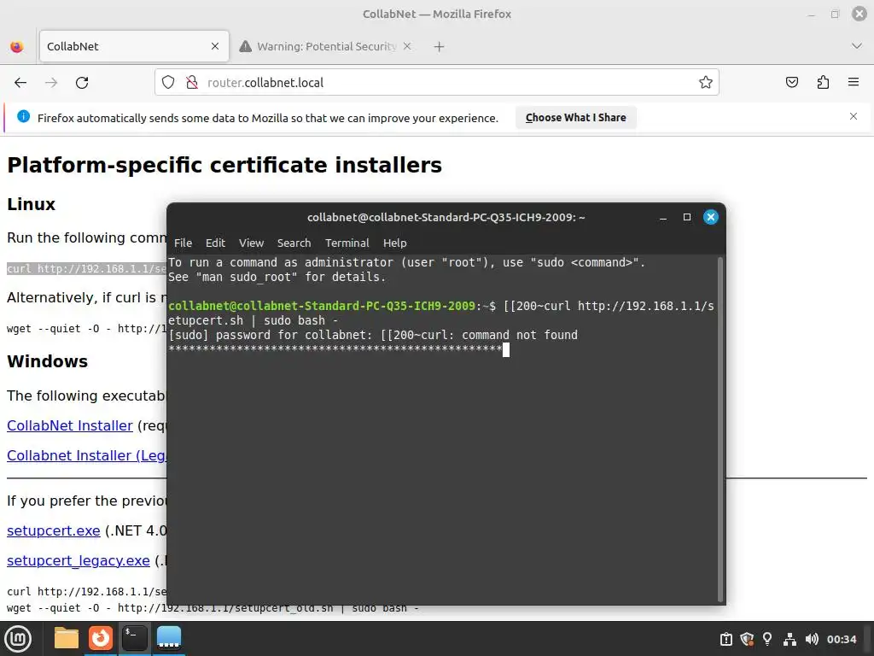Switch to the CollabNet tab
This screenshot has width=874, height=656.
[x=134, y=46]
